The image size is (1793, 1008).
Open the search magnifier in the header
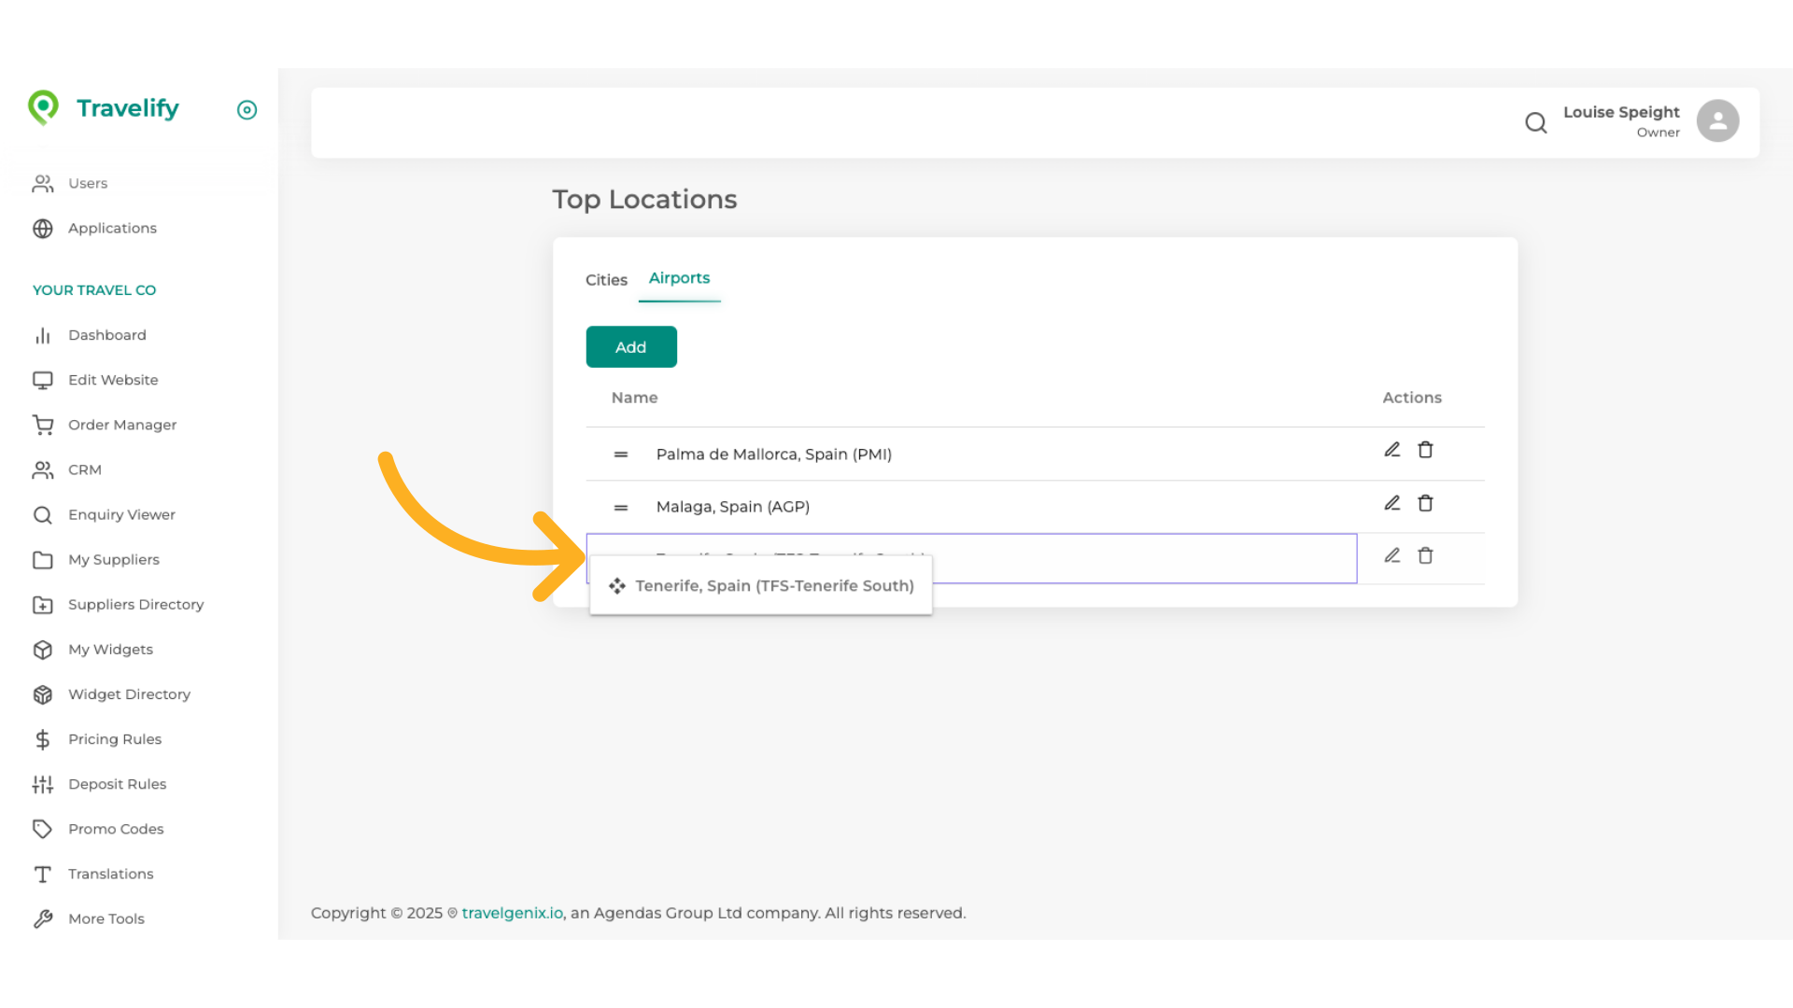tap(1535, 122)
